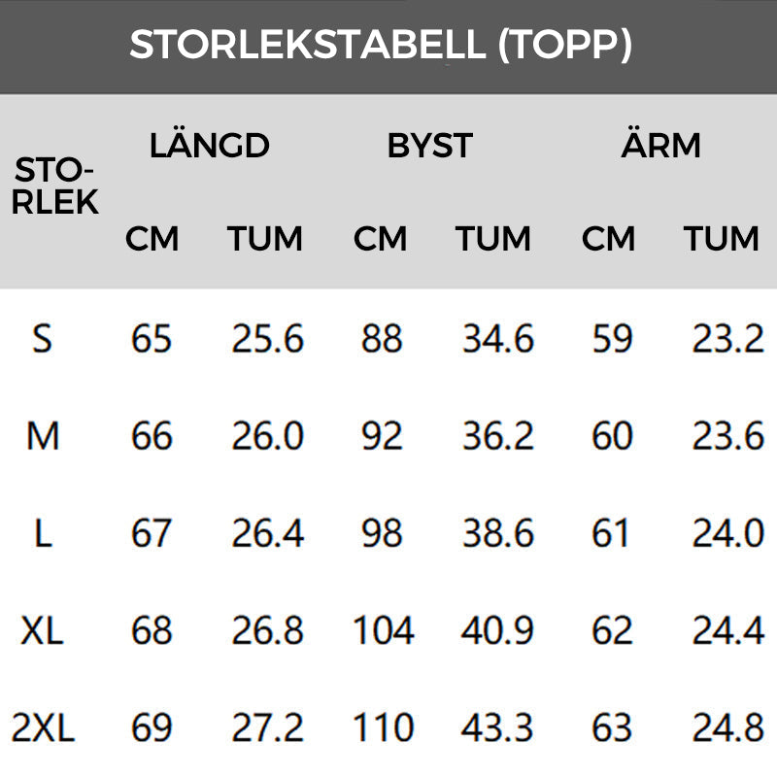Click the 38.6 bust inch value
Viewport: 777px width, 777px height.
pos(497,533)
